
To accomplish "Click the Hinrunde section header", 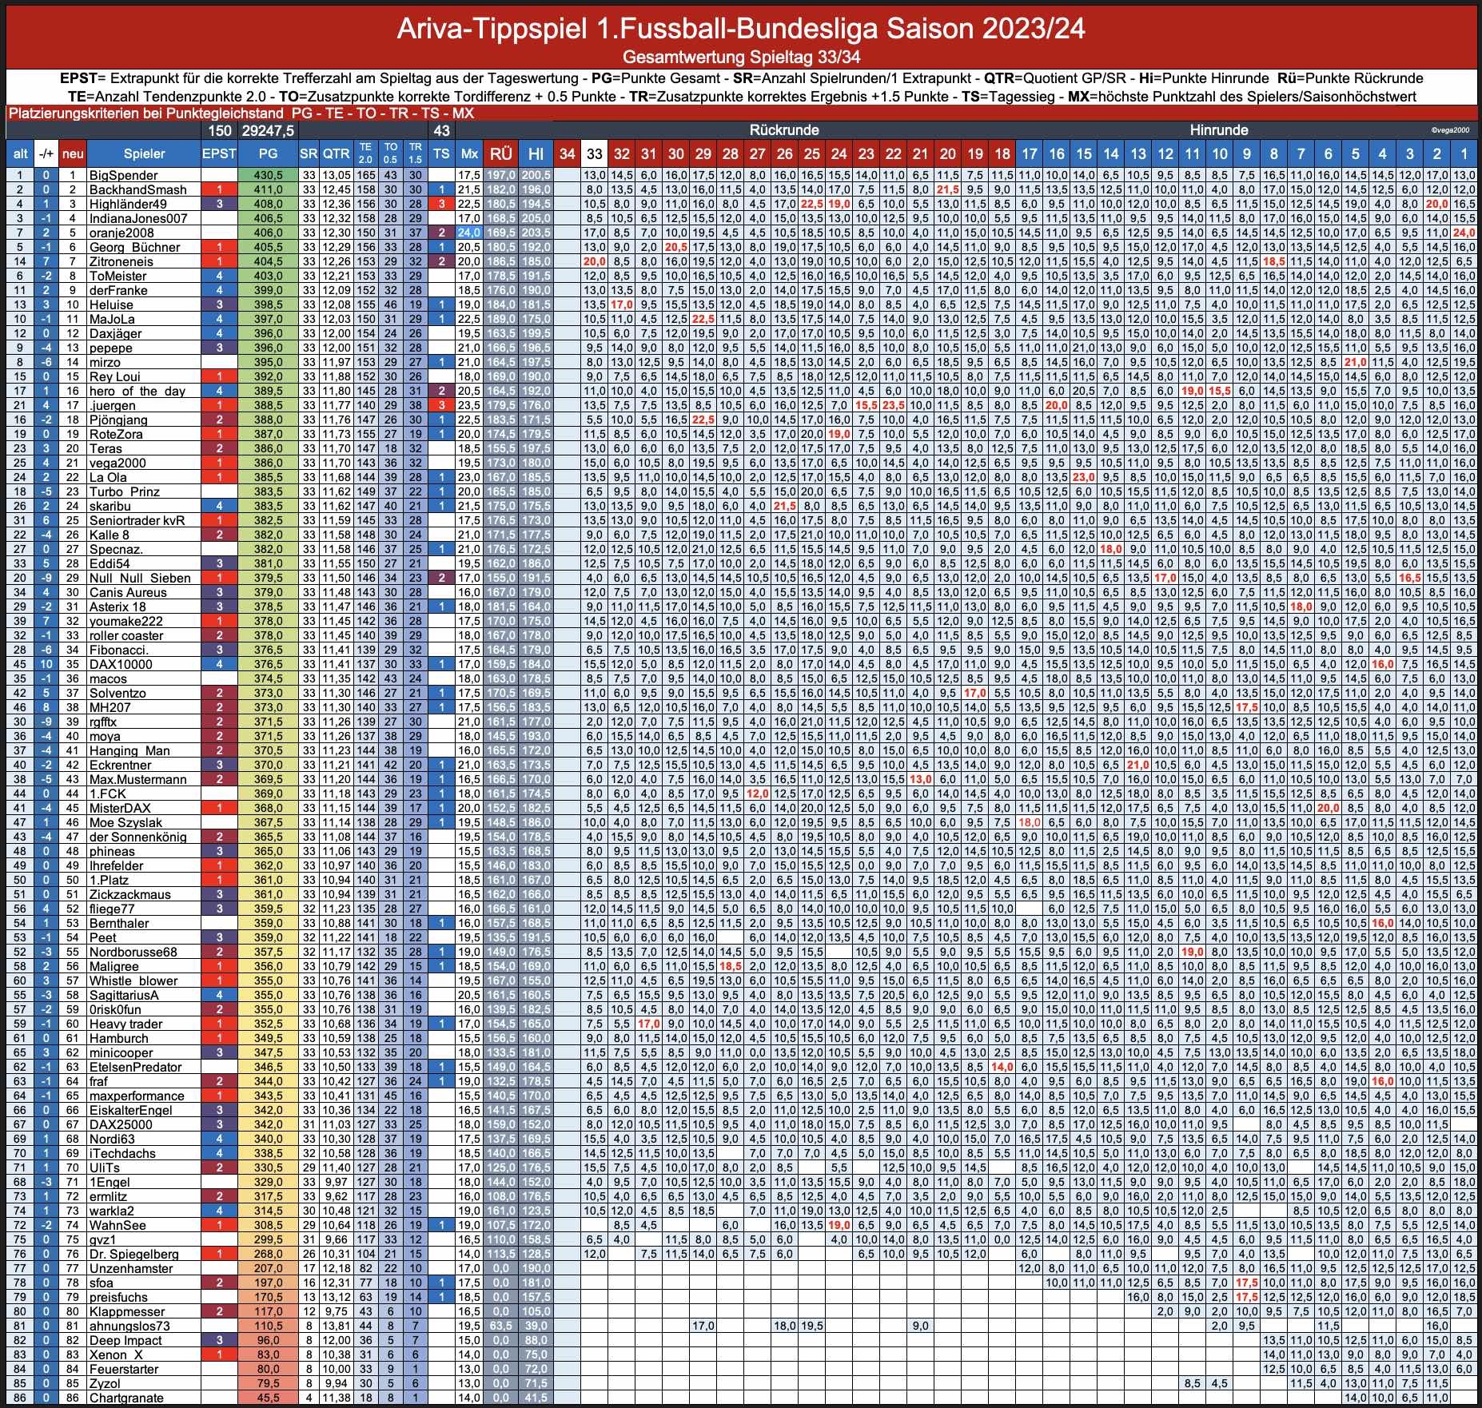I will coord(1218,130).
